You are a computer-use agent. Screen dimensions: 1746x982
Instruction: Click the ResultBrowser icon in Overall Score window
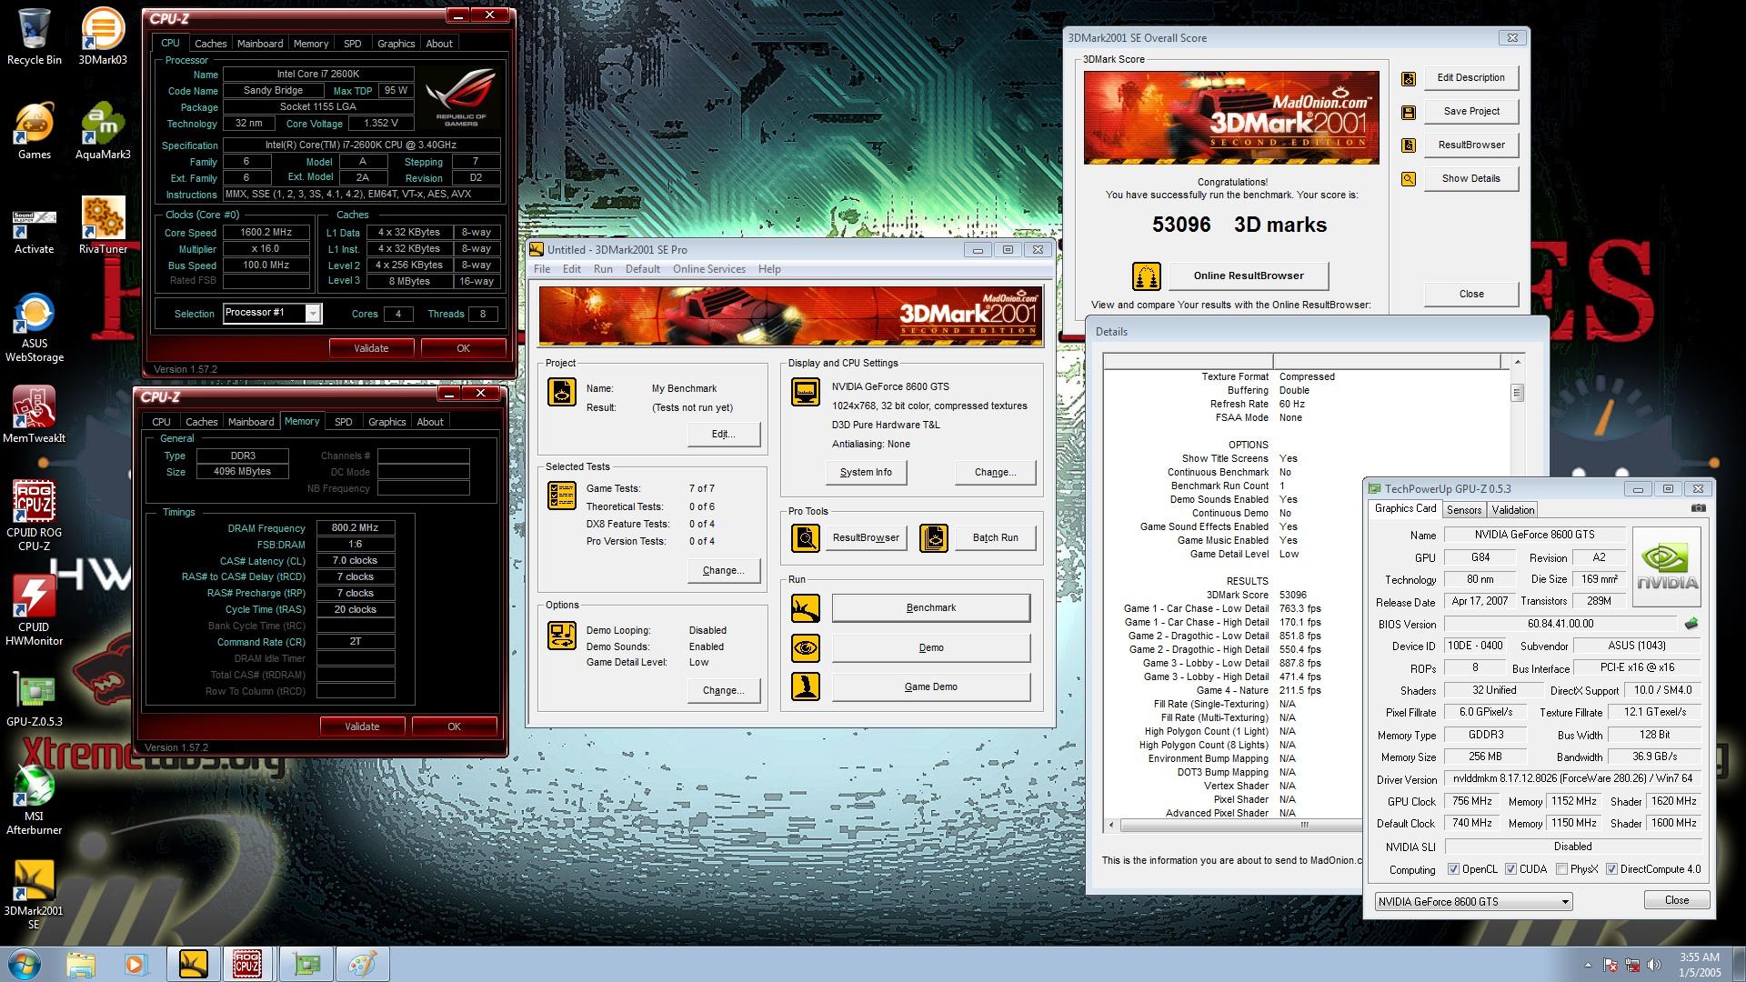click(x=1409, y=145)
